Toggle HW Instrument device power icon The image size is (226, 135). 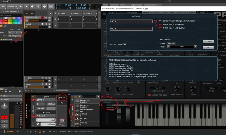33,97
